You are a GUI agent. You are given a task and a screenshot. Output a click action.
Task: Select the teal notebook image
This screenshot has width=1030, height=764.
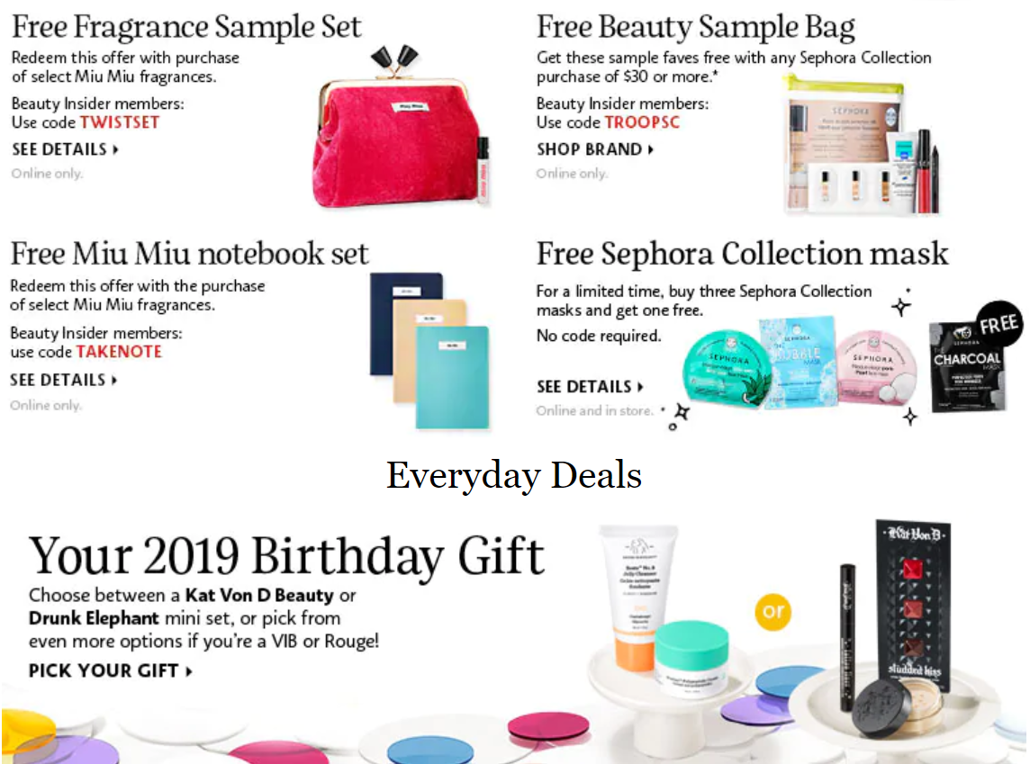[453, 377]
